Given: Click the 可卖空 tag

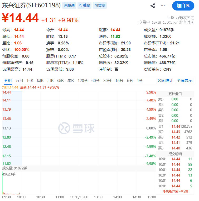Looking at the screenshot, I should coord(100,5).
